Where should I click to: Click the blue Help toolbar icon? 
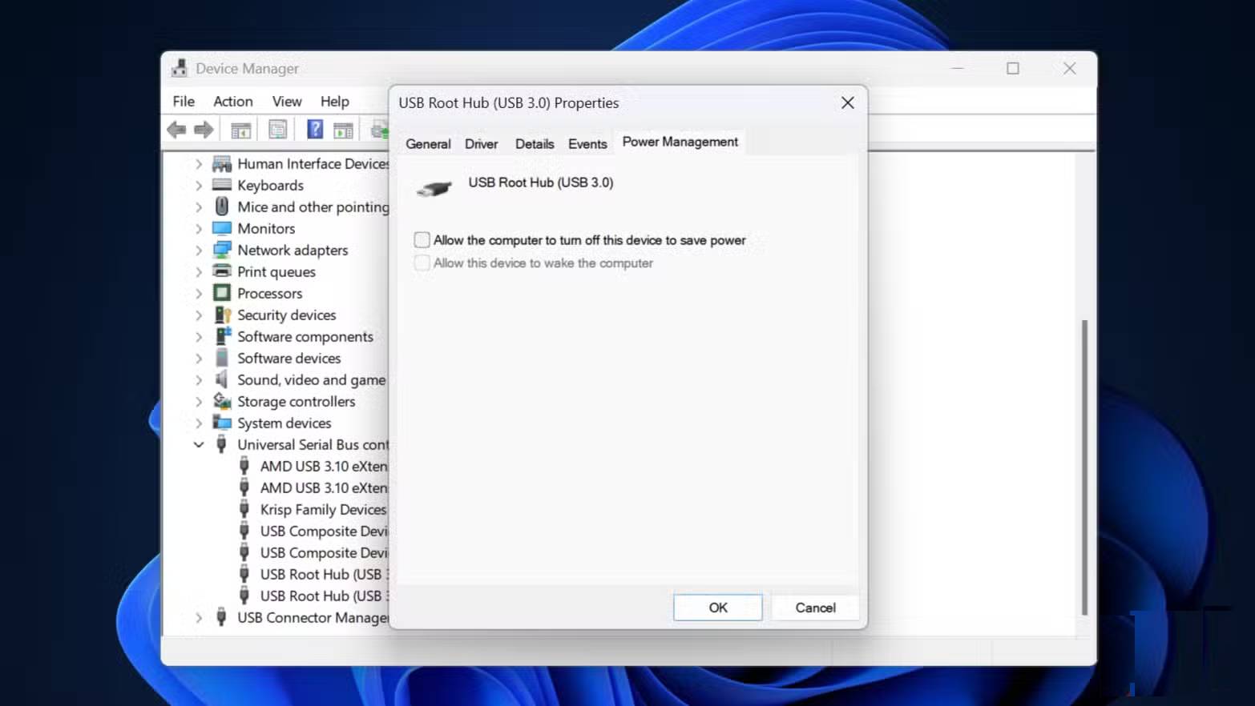[315, 129]
